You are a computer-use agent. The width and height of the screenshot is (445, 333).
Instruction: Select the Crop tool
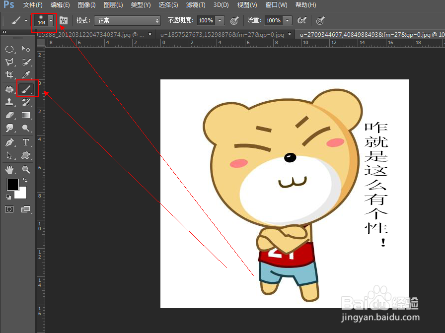(9, 74)
